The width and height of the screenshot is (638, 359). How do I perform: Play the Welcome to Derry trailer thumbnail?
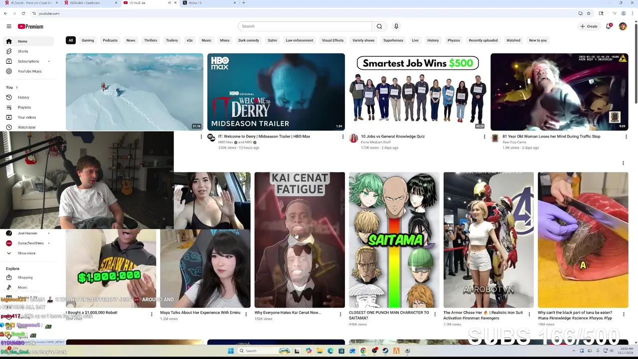pos(276,92)
